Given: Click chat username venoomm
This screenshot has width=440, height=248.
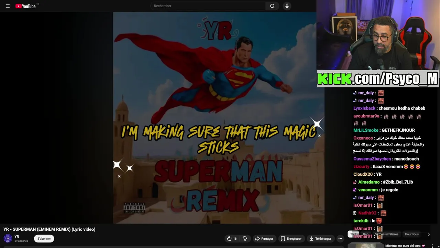Looking at the screenshot, I should pos(368,190).
